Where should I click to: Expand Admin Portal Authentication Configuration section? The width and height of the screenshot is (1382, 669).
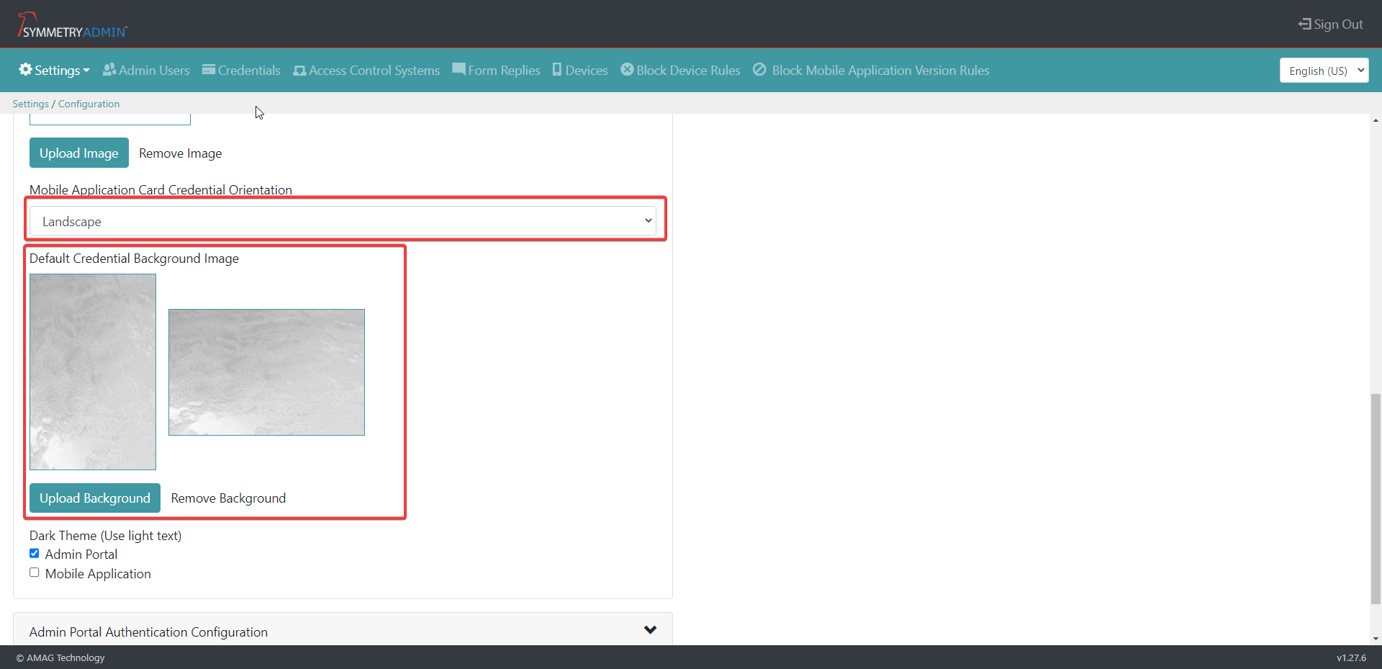(x=343, y=631)
